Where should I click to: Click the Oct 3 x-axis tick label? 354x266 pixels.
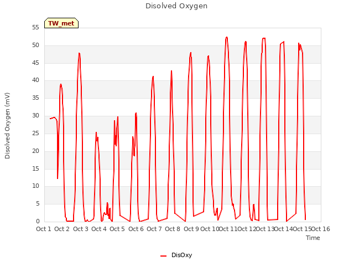point(81,229)
